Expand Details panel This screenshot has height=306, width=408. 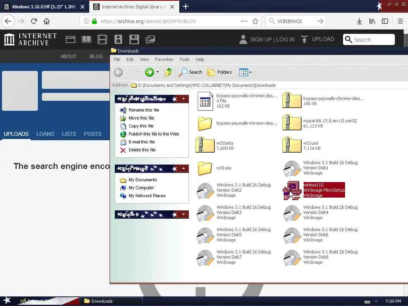click(183, 214)
